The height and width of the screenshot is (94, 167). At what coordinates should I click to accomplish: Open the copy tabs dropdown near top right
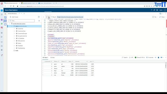pyautogui.click(x=162, y=14)
